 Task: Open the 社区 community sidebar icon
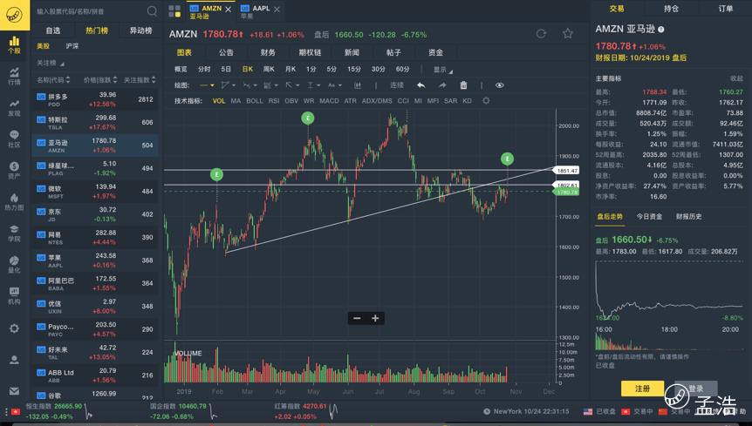14,139
